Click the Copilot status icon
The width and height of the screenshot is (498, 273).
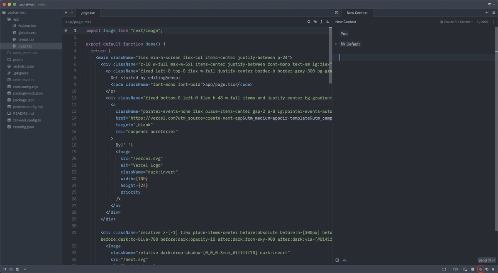pos(465,269)
